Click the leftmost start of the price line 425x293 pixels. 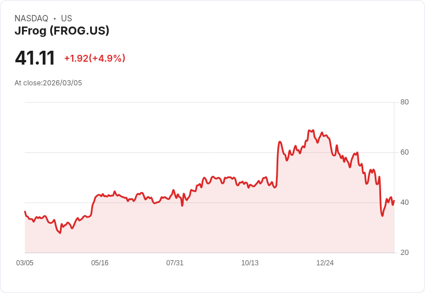[x=25, y=212]
